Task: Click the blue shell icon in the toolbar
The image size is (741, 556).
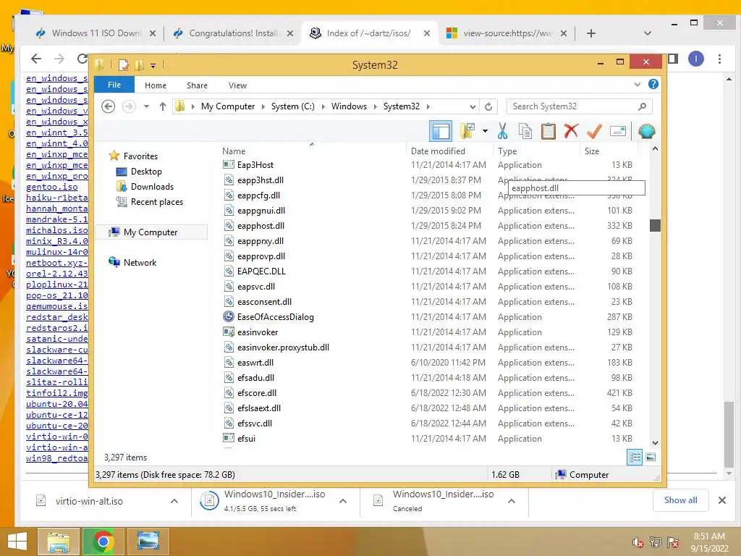Action: (x=646, y=131)
